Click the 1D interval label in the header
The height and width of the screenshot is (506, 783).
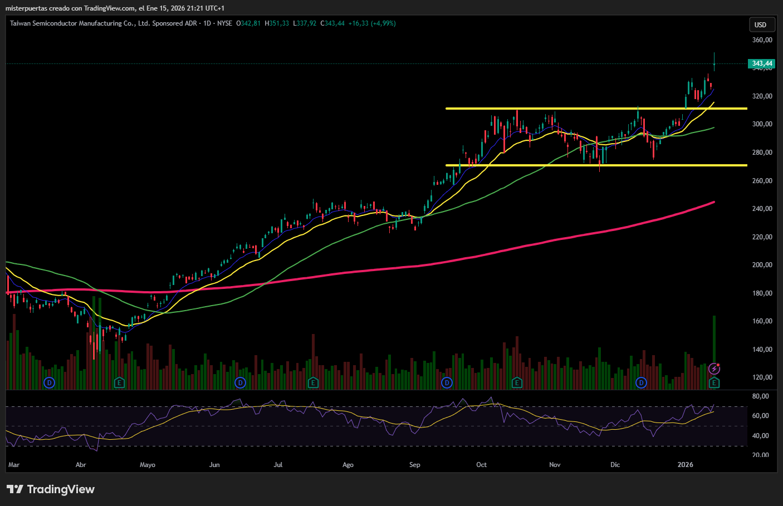point(207,23)
